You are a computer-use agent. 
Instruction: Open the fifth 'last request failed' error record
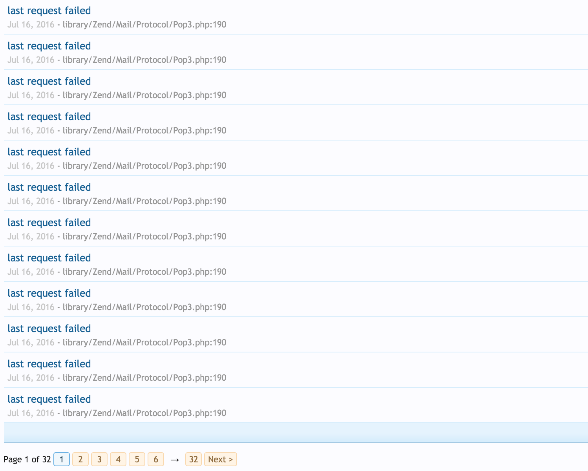click(x=49, y=152)
